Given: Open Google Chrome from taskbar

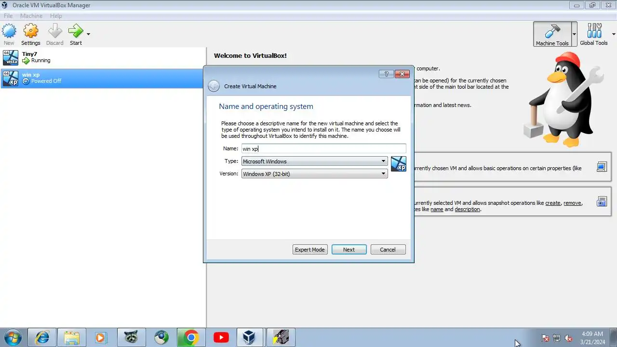Looking at the screenshot, I should 191,337.
